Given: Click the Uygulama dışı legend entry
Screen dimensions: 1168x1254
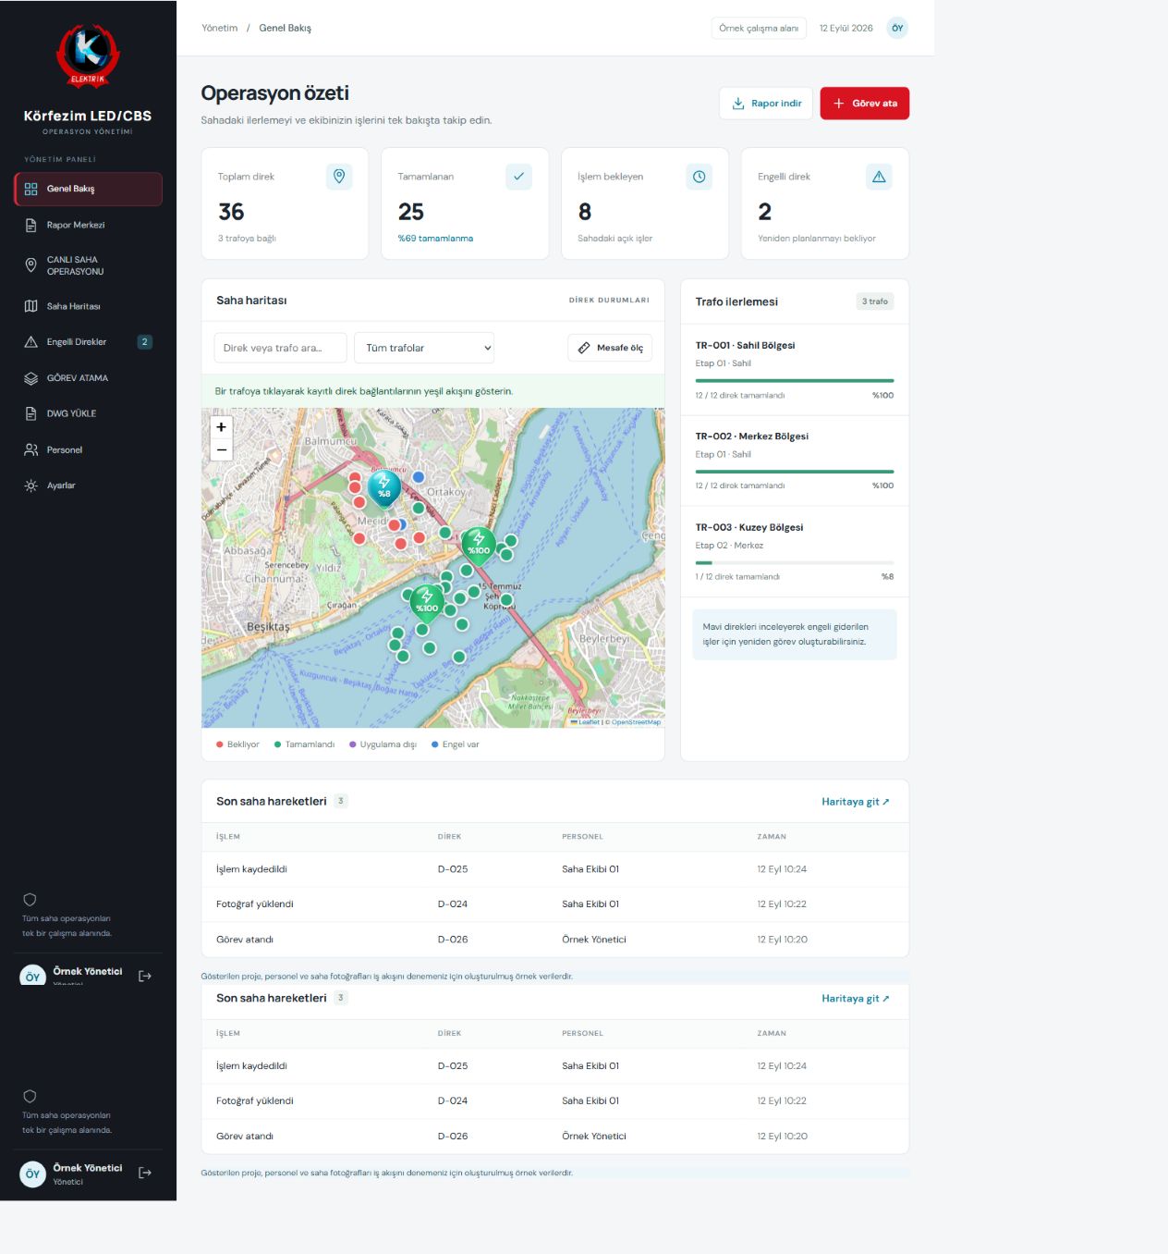Looking at the screenshot, I should tap(383, 744).
